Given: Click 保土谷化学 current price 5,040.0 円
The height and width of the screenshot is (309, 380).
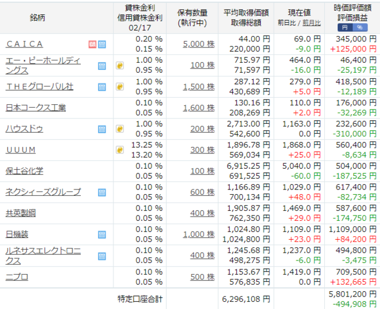Looking at the screenshot, I should (302, 166).
